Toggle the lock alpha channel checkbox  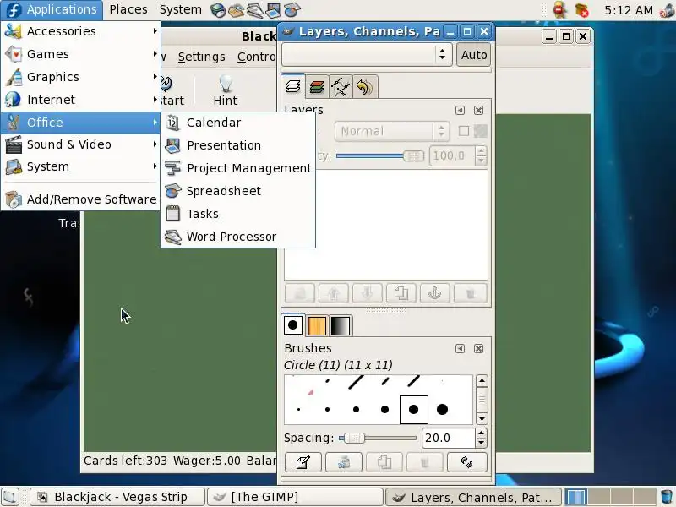pos(463,131)
